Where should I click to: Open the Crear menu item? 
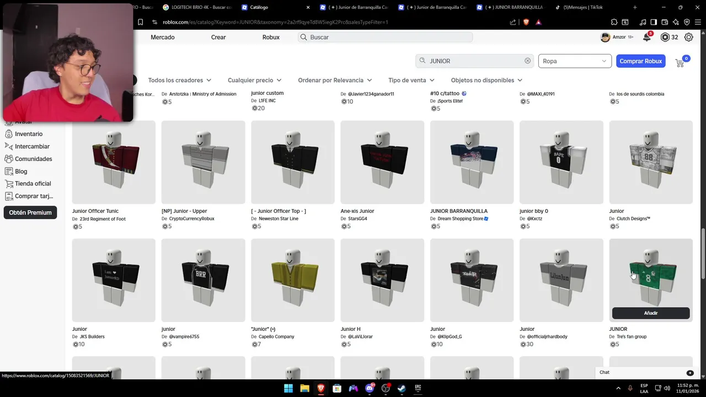pos(218,37)
